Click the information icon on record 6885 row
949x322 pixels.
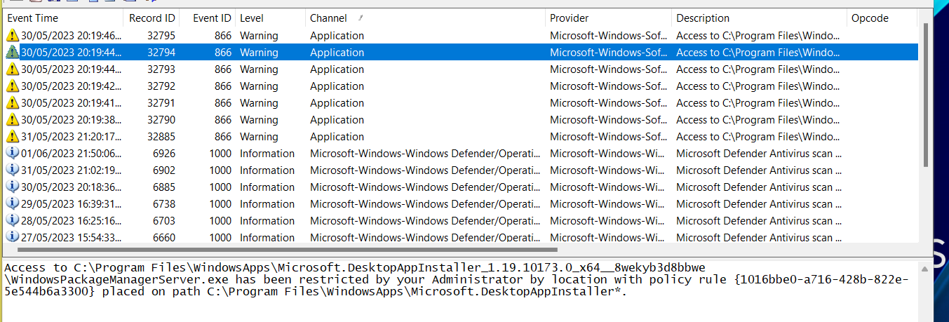[x=13, y=187]
